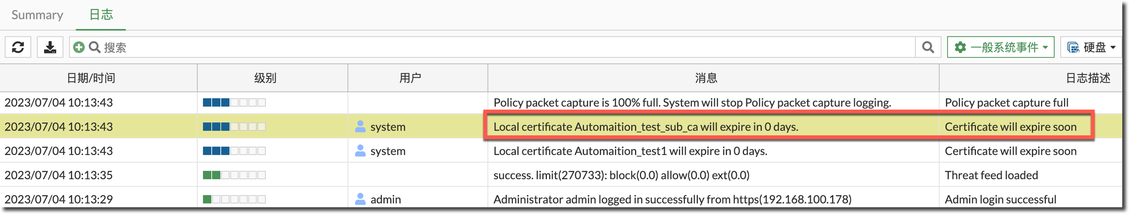Screen dimensions: 1129x214
Task: Click the 消息 column header
Action: coord(706,78)
